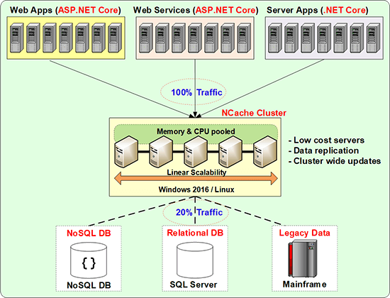
Task: Click the SQL Server caption
Action: (194, 285)
